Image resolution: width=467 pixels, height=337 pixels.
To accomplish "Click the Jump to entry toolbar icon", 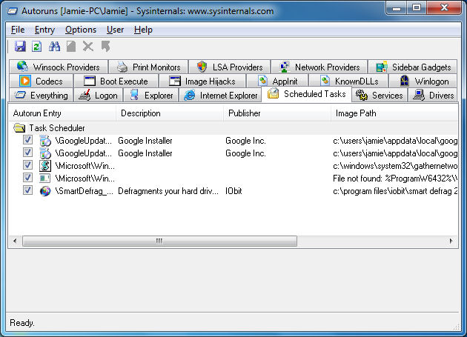I will click(x=105, y=47).
